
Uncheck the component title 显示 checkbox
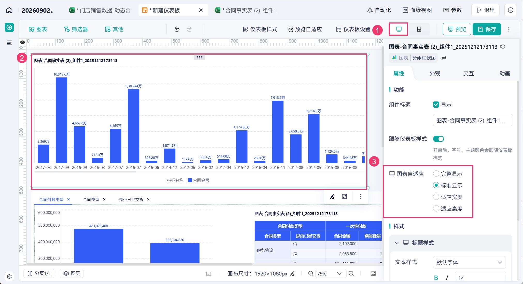[x=436, y=105]
